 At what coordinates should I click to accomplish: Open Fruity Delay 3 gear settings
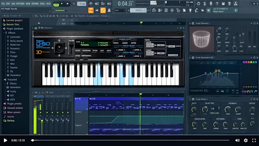193,99
